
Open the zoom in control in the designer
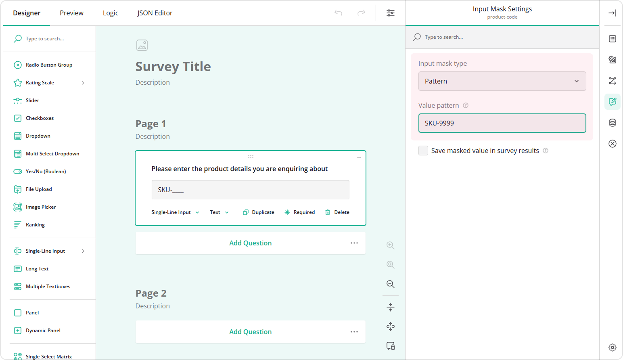click(x=390, y=245)
